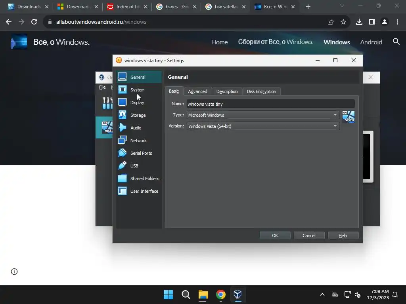Open the Audio settings category icon
406x304 pixels.
122,127
